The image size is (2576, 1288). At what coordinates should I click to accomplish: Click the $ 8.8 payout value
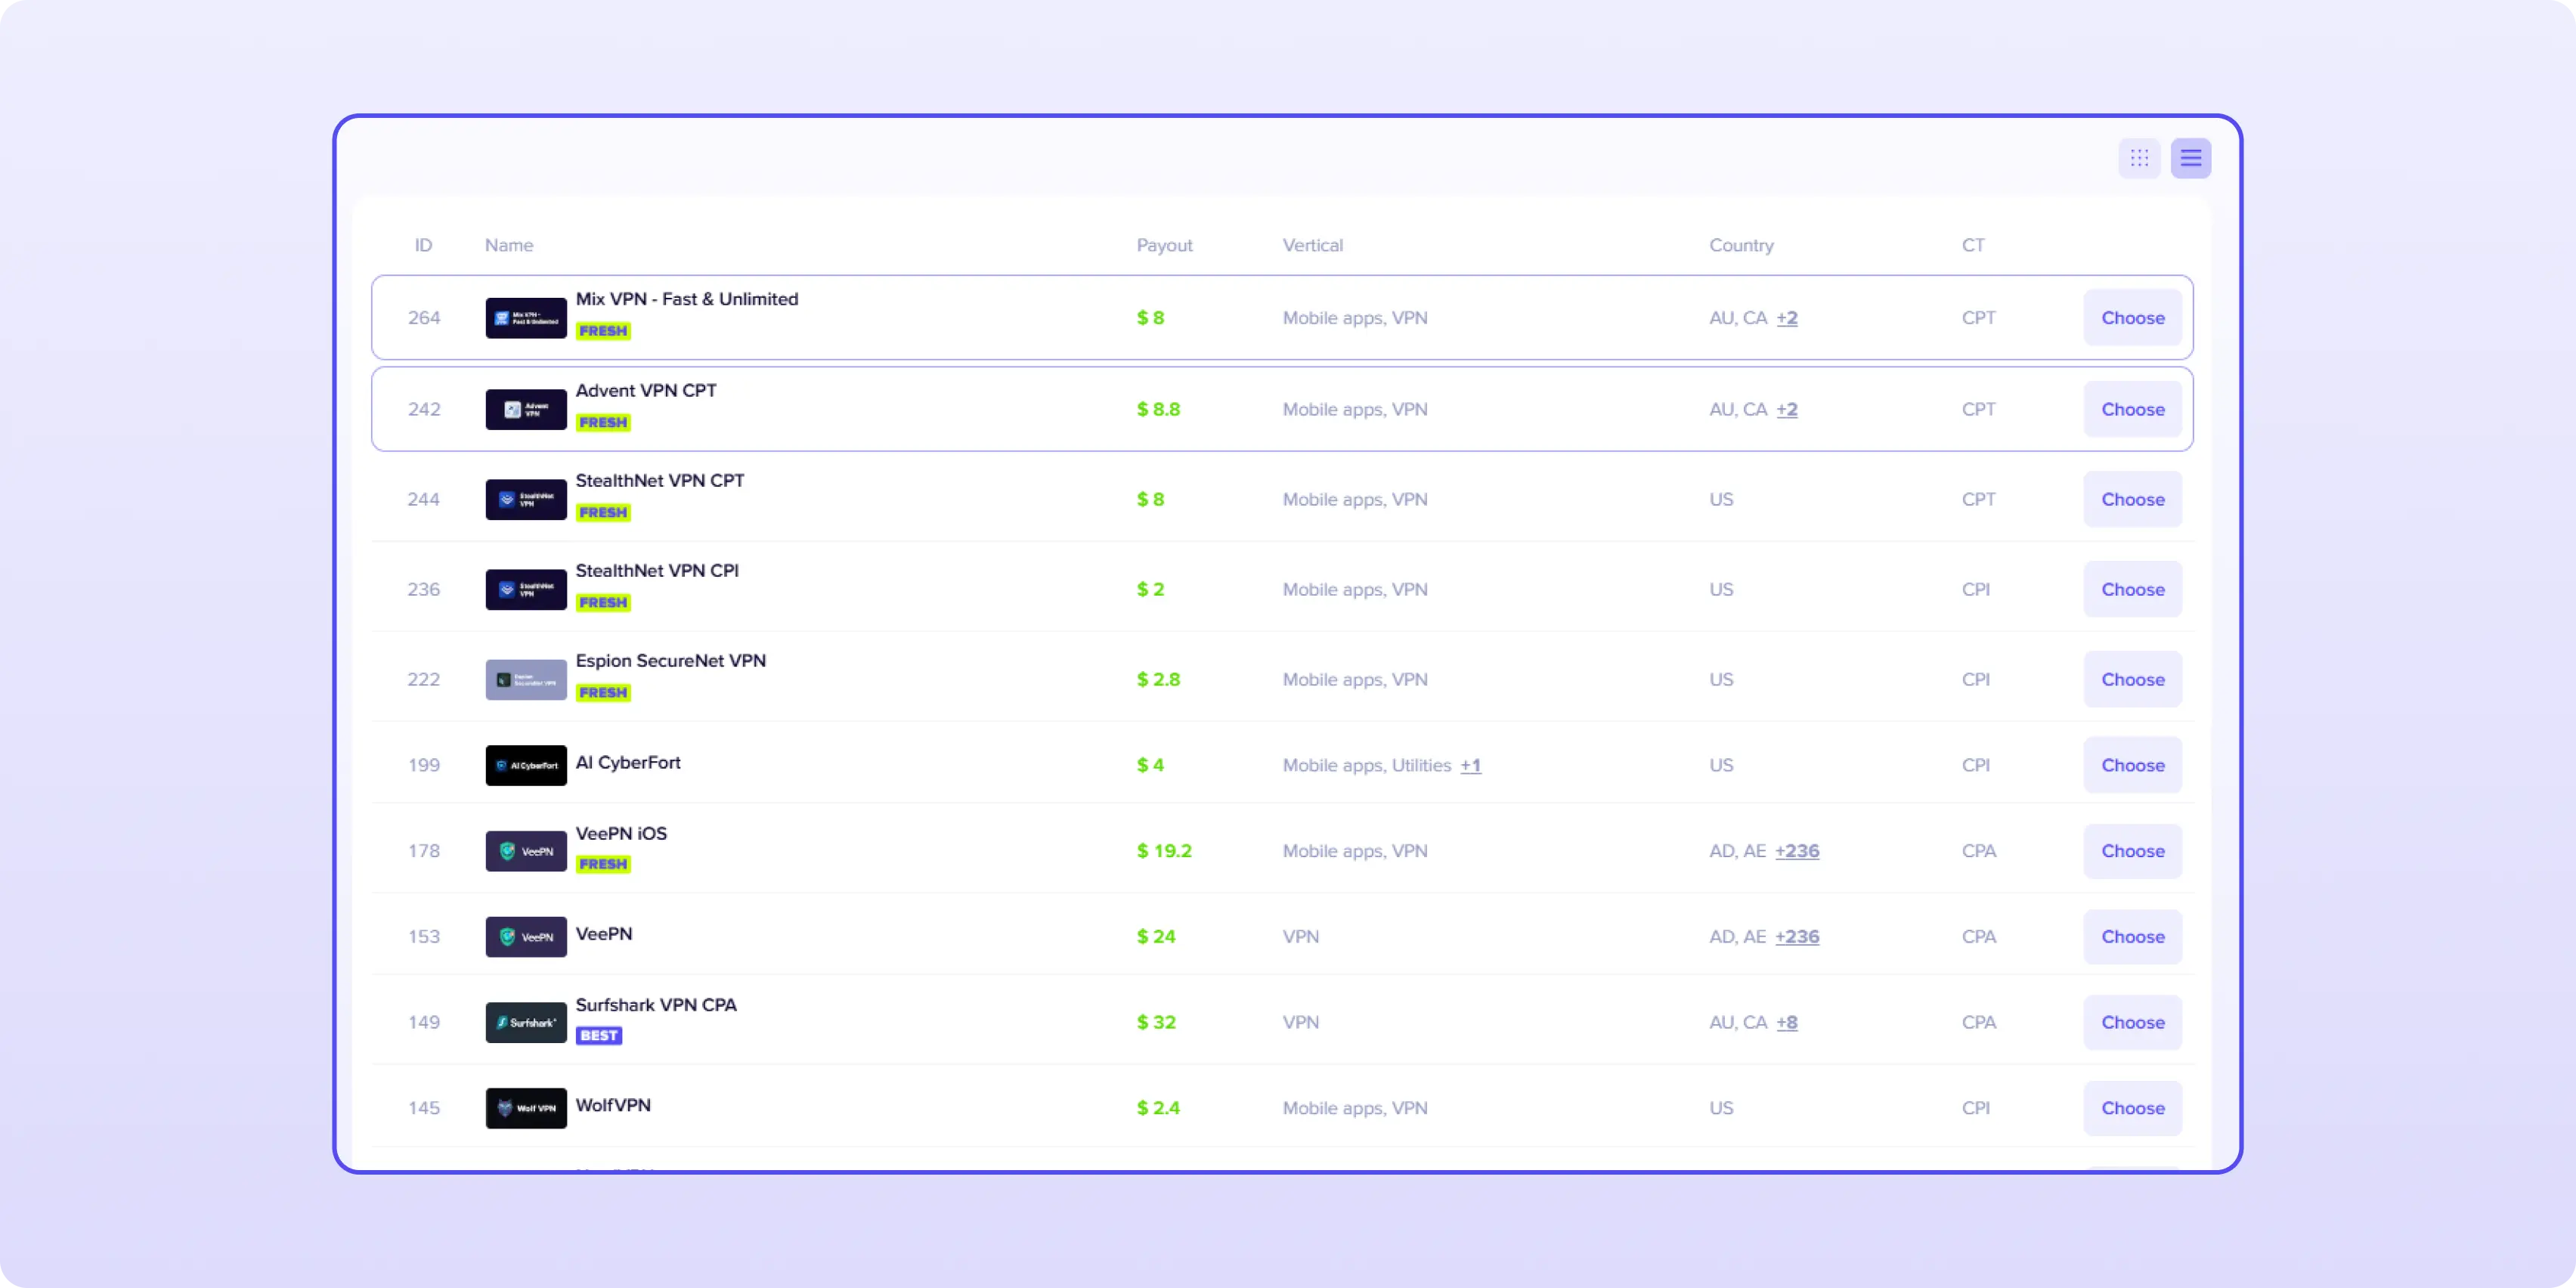coord(1158,409)
